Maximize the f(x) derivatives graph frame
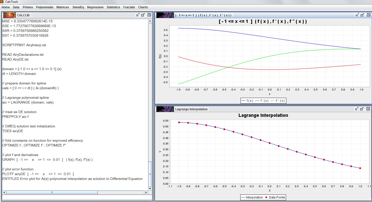 (362, 15)
